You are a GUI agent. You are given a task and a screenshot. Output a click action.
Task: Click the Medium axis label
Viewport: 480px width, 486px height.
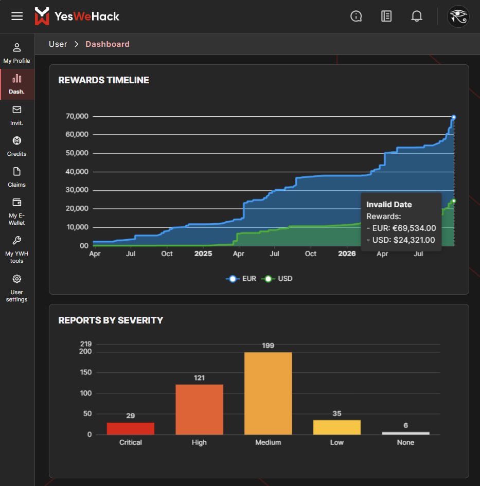(268, 442)
